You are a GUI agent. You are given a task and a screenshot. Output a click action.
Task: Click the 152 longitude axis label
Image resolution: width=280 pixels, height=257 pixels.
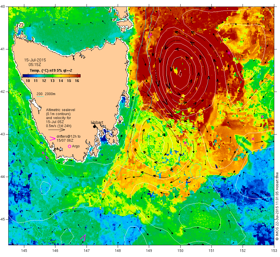[x=243, y=251]
